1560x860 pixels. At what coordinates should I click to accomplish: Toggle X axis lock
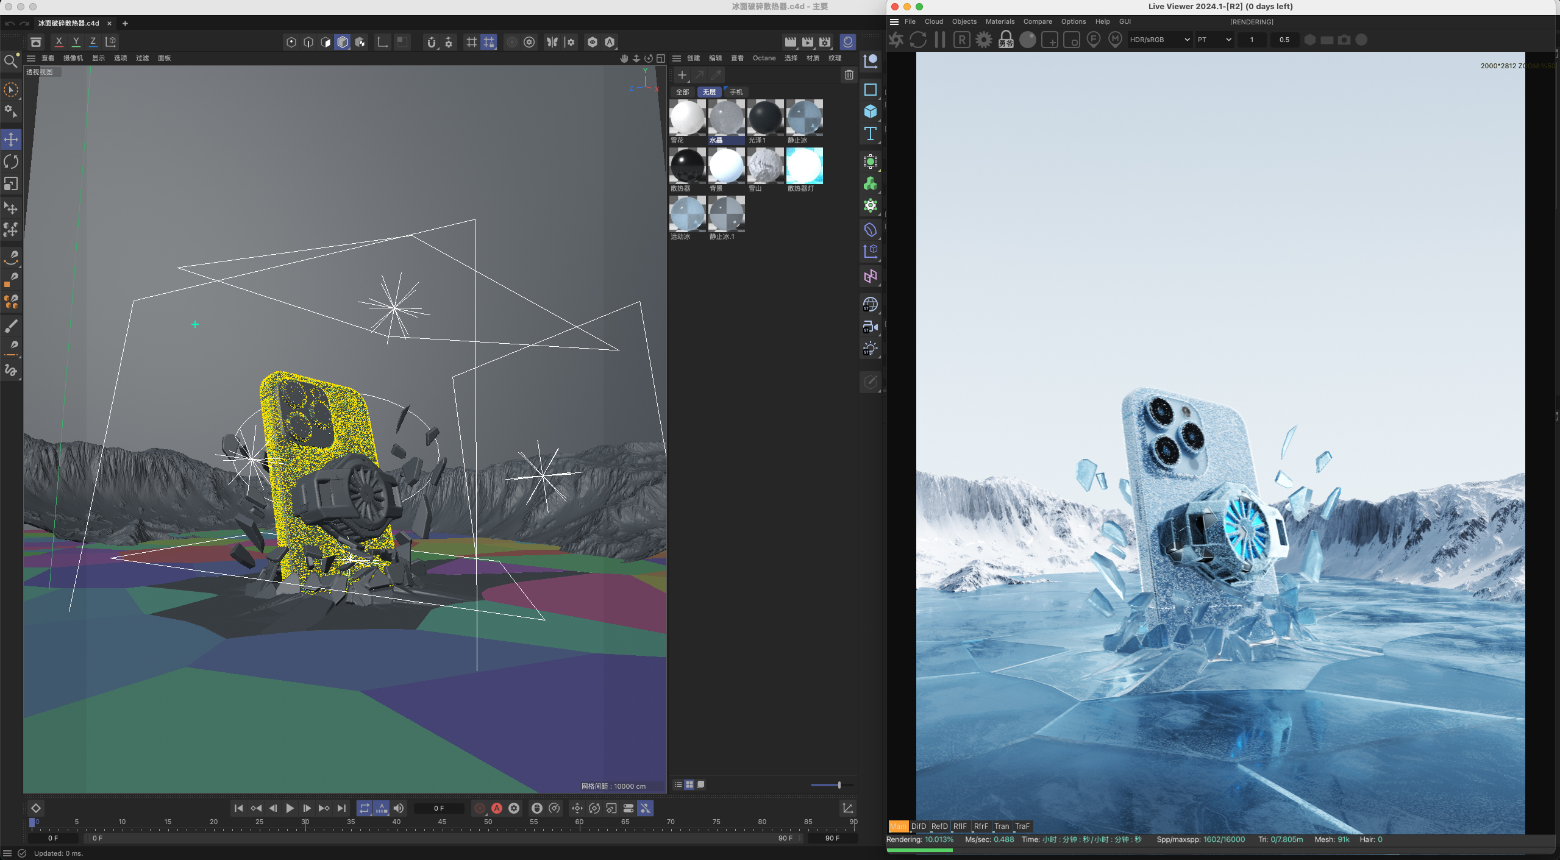(59, 42)
